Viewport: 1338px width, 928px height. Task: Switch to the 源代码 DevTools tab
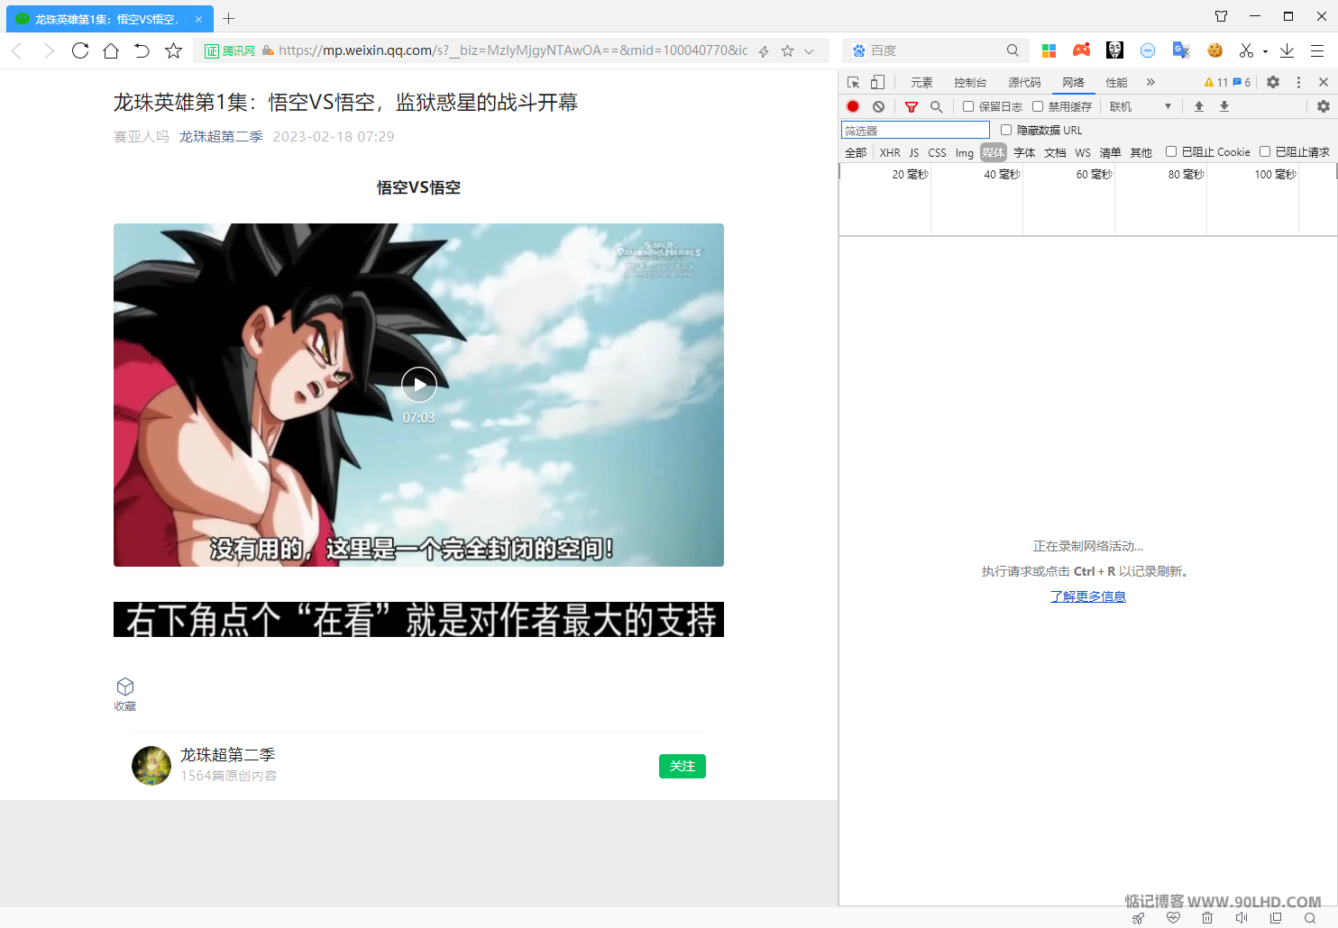[x=1024, y=82]
